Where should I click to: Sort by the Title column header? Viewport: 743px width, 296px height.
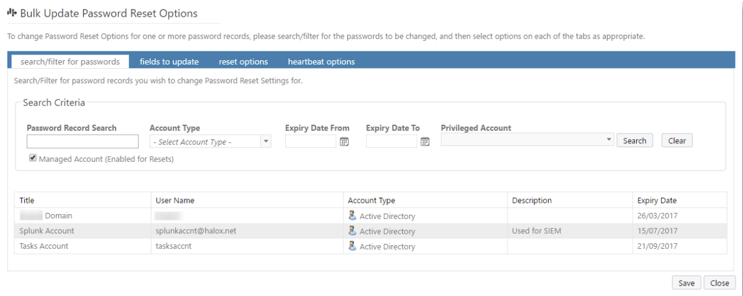(27, 200)
